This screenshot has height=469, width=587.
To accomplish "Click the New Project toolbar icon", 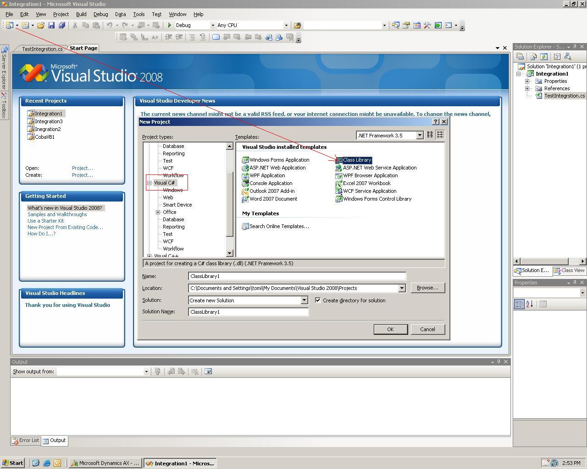I will click(9, 25).
